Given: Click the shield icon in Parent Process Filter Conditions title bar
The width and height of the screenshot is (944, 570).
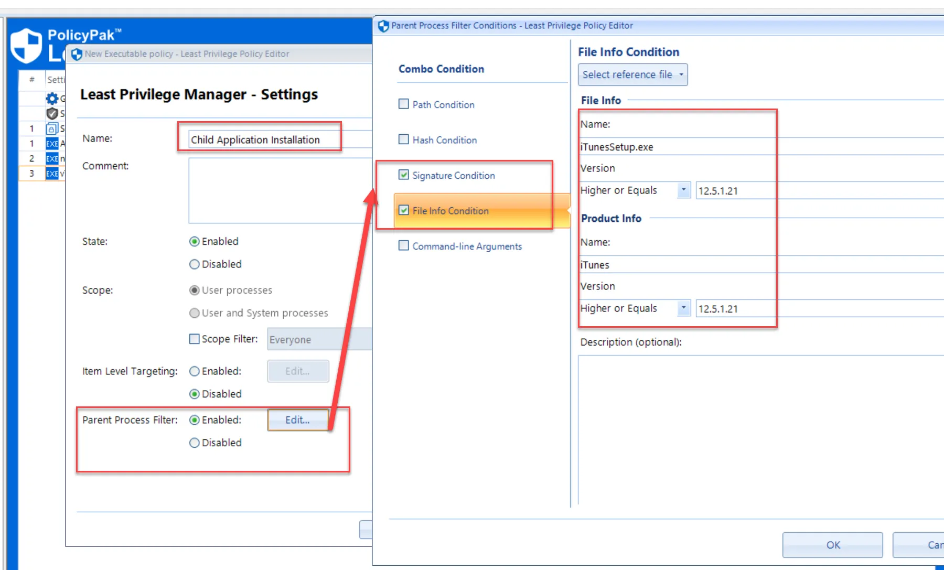Looking at the screenshot, I should pos(383,25).
